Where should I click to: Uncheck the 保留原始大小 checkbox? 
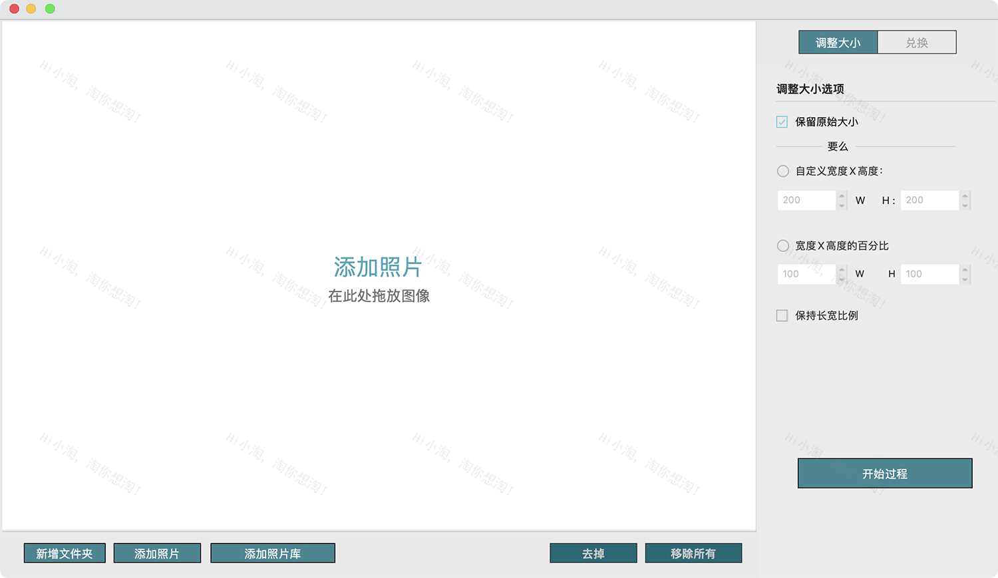(781, 122)
